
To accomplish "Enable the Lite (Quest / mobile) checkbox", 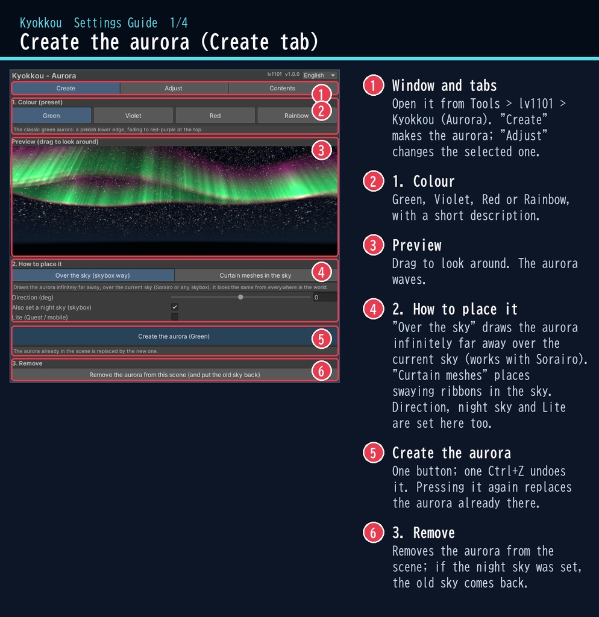I will coord(175,317).
